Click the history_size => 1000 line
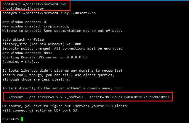The width and height of the screenshot is (189, 123). (x=42, y=44)
